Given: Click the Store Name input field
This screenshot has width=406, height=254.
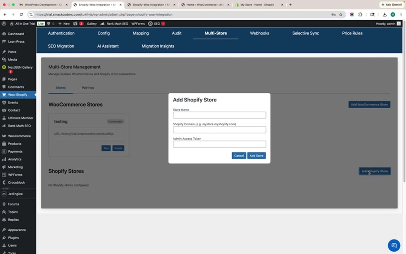Looking at the screenshot, I should point(219,115).
